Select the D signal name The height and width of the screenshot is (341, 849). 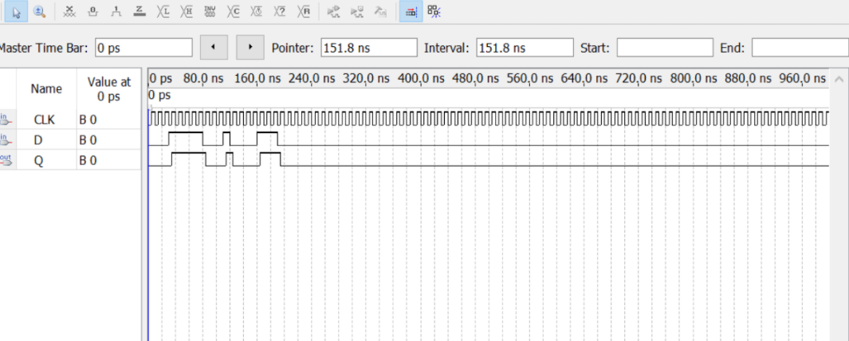pos(38,140)
